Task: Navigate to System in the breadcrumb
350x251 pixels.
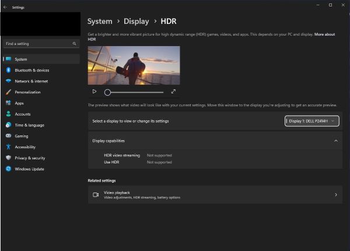Action: click(x=100, y=21)
